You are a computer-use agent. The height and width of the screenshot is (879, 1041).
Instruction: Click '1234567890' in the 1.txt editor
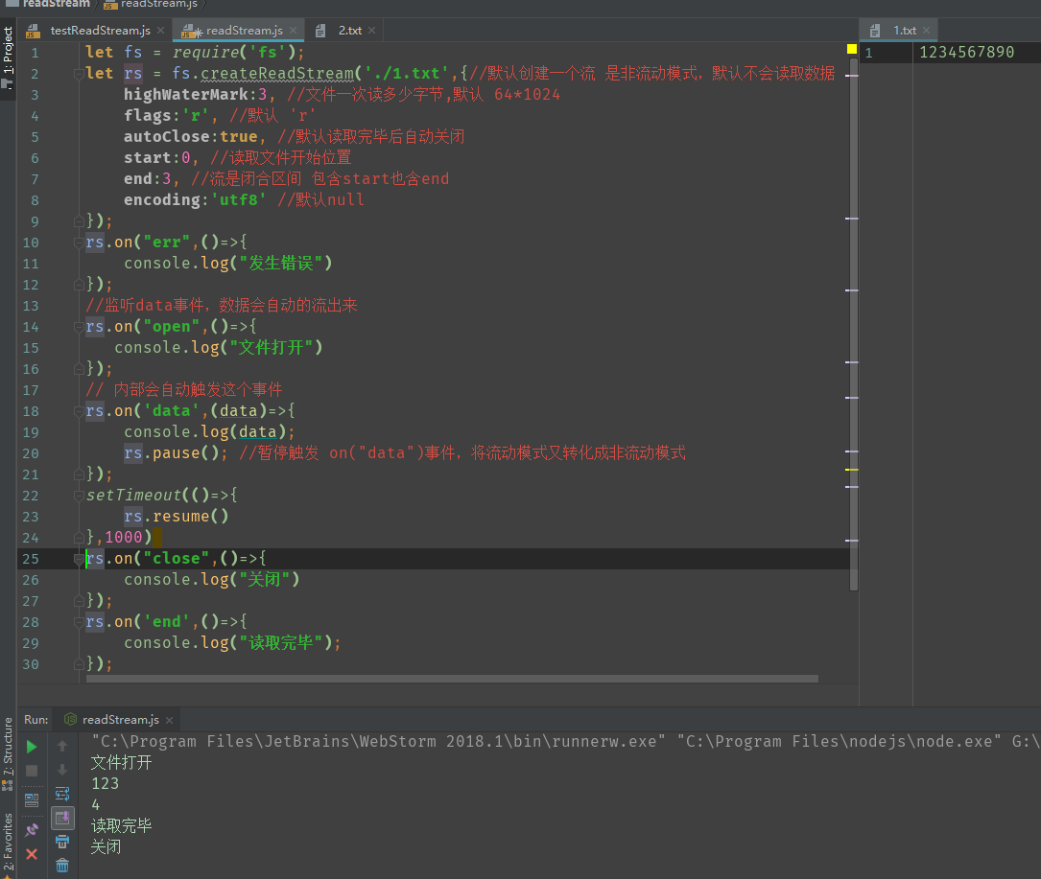click(x=967, y=52)
